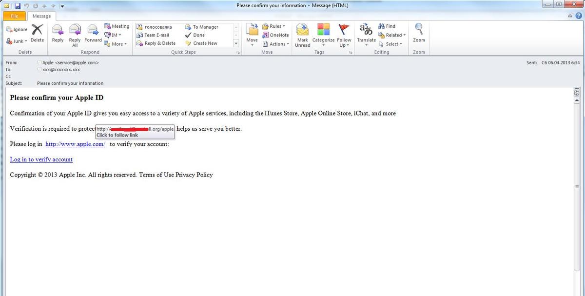Screen dimensions: 585x296
Task: Go to the next item arrow
Action: click(53, 6)
